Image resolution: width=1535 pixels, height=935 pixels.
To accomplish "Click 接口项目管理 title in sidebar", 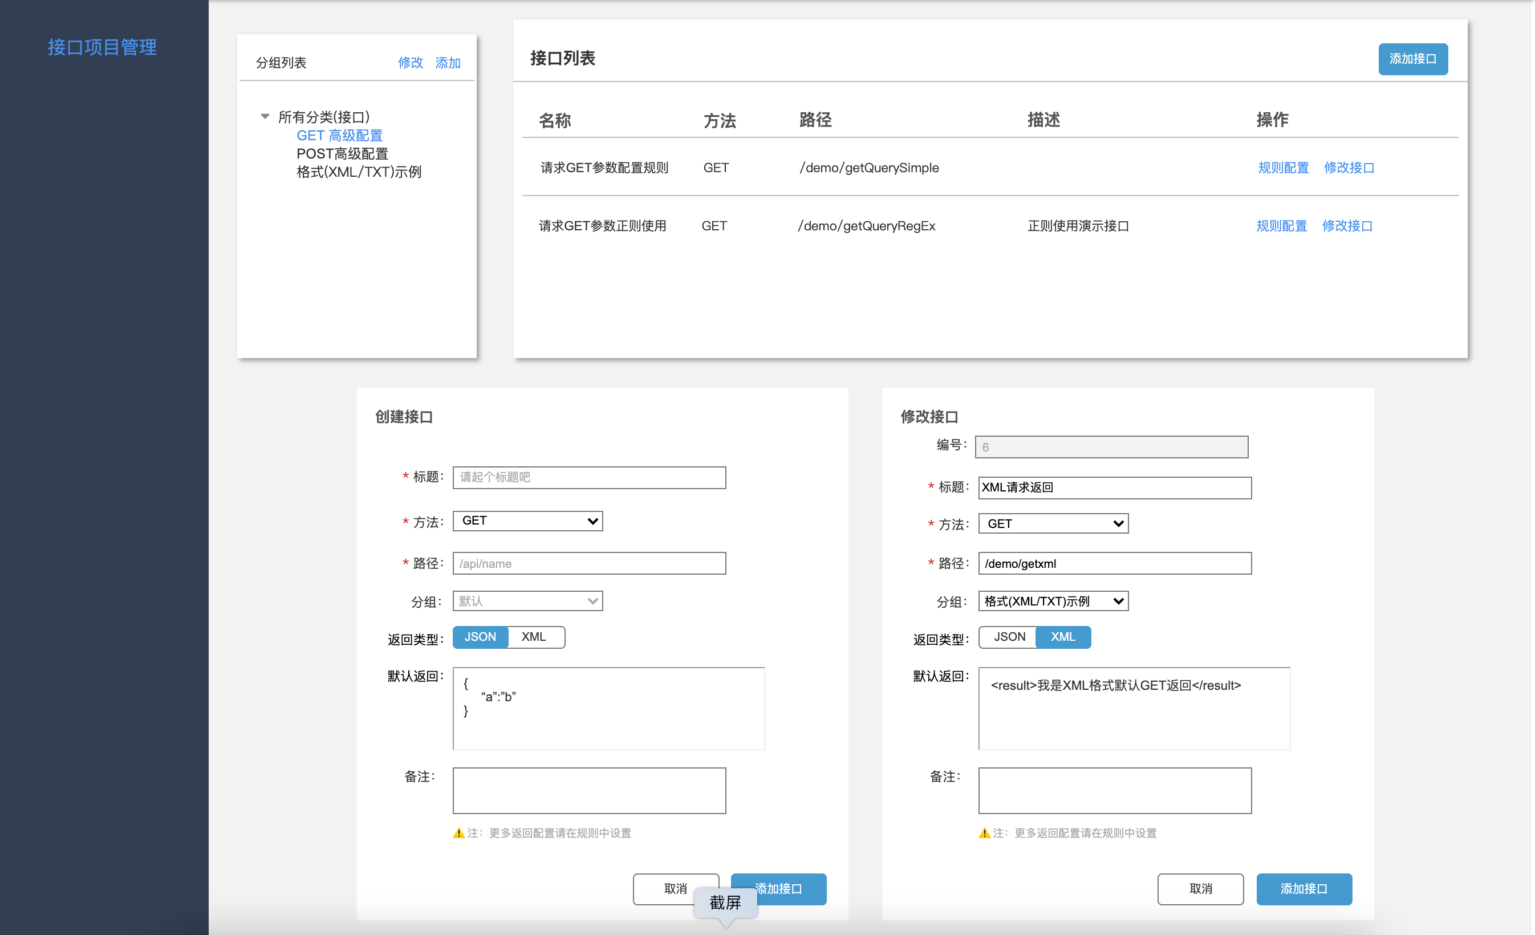I will tap(102, 47).
